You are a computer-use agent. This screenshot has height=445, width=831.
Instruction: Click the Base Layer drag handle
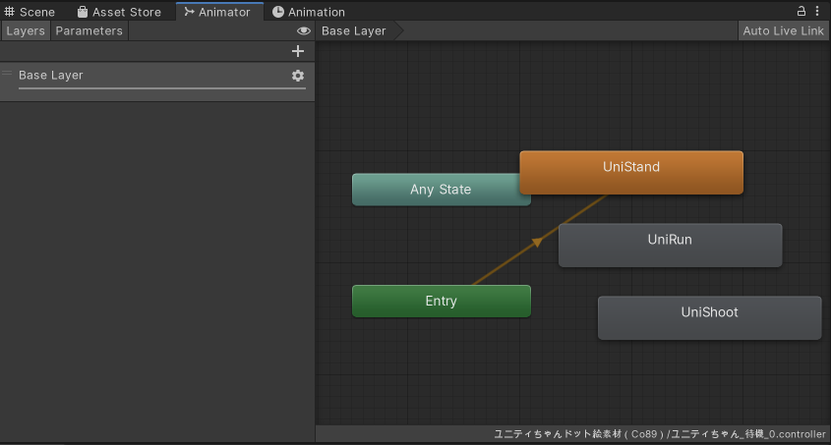tap(7, 73)
